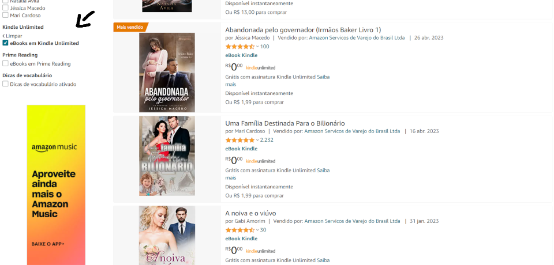Click the Kindle Unlimited logo under Abandonada pelo governador
Viewport: 554px width, 265px height.
point(260,68)
